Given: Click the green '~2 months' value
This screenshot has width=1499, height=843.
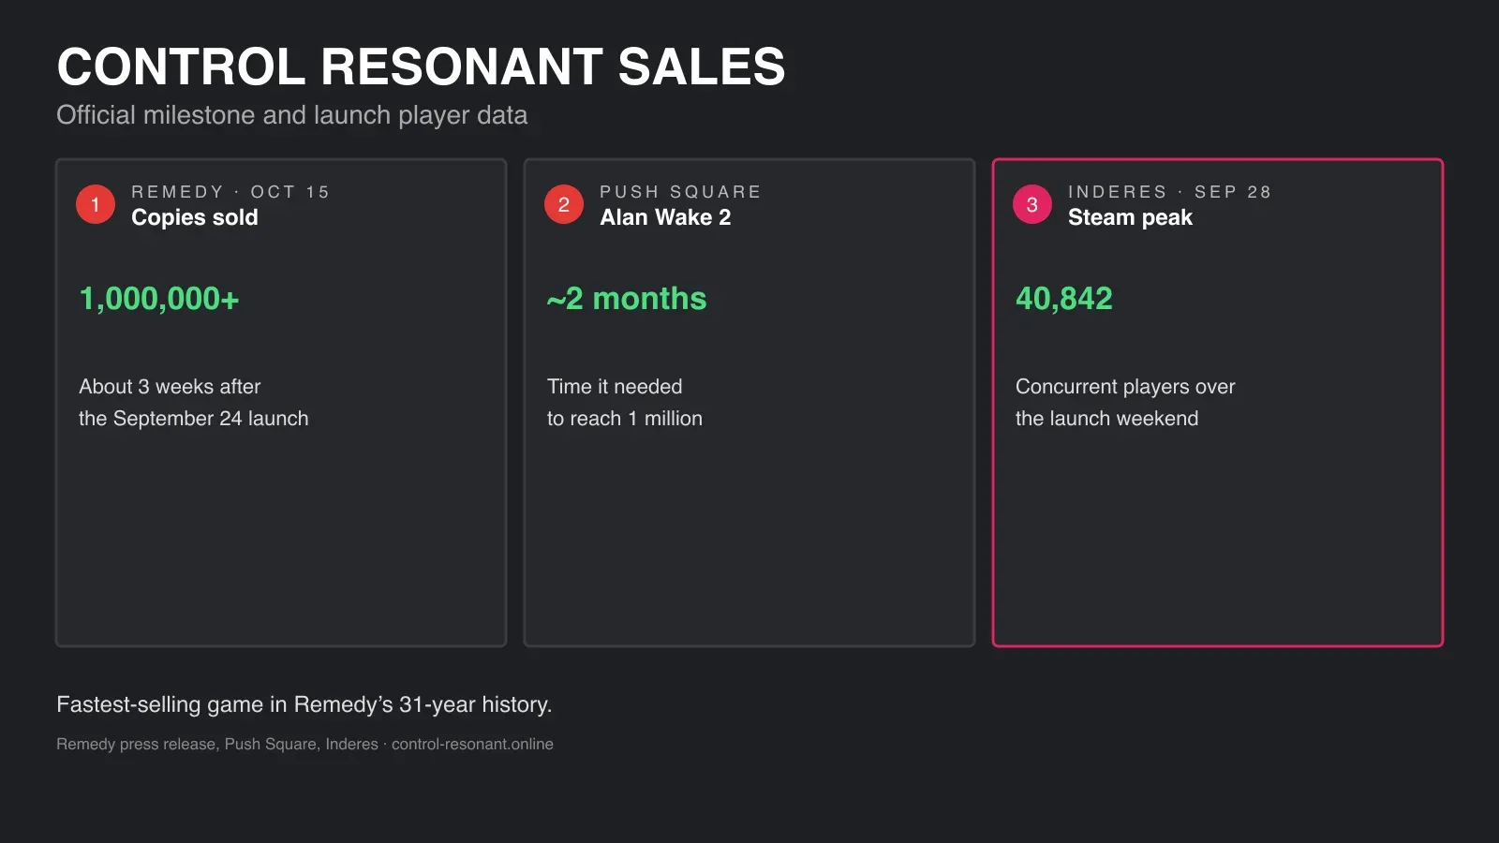Looking at the screenshot, I should pyautogui.click(x=627, y=299).
